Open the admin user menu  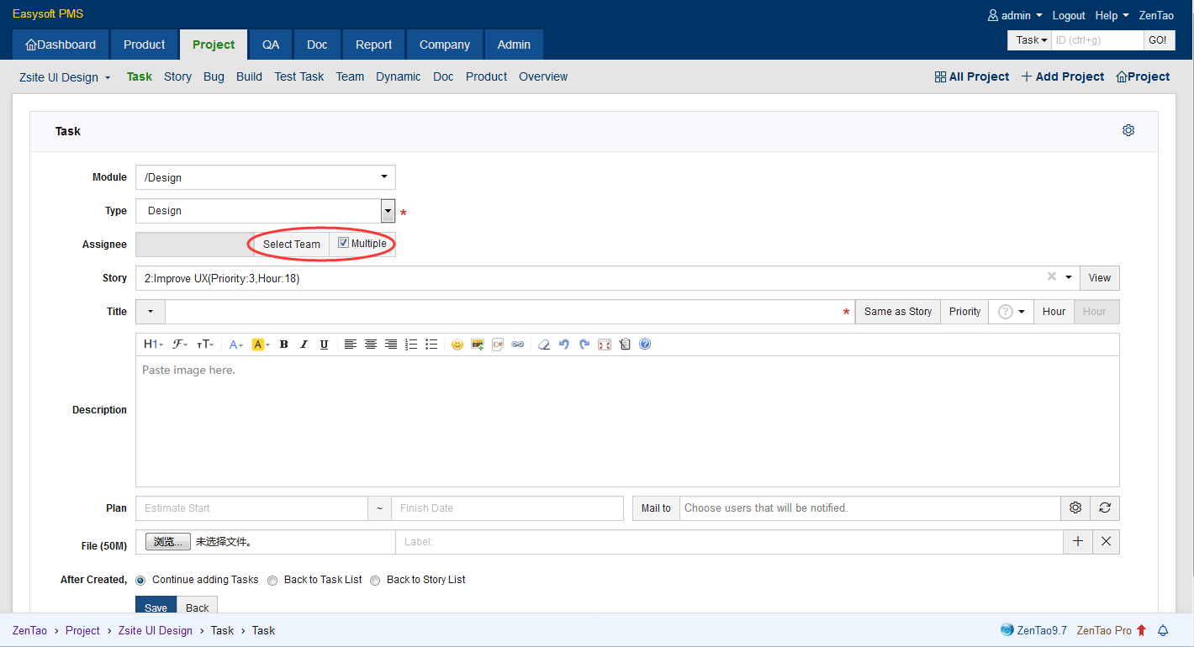coord(1015,15)
